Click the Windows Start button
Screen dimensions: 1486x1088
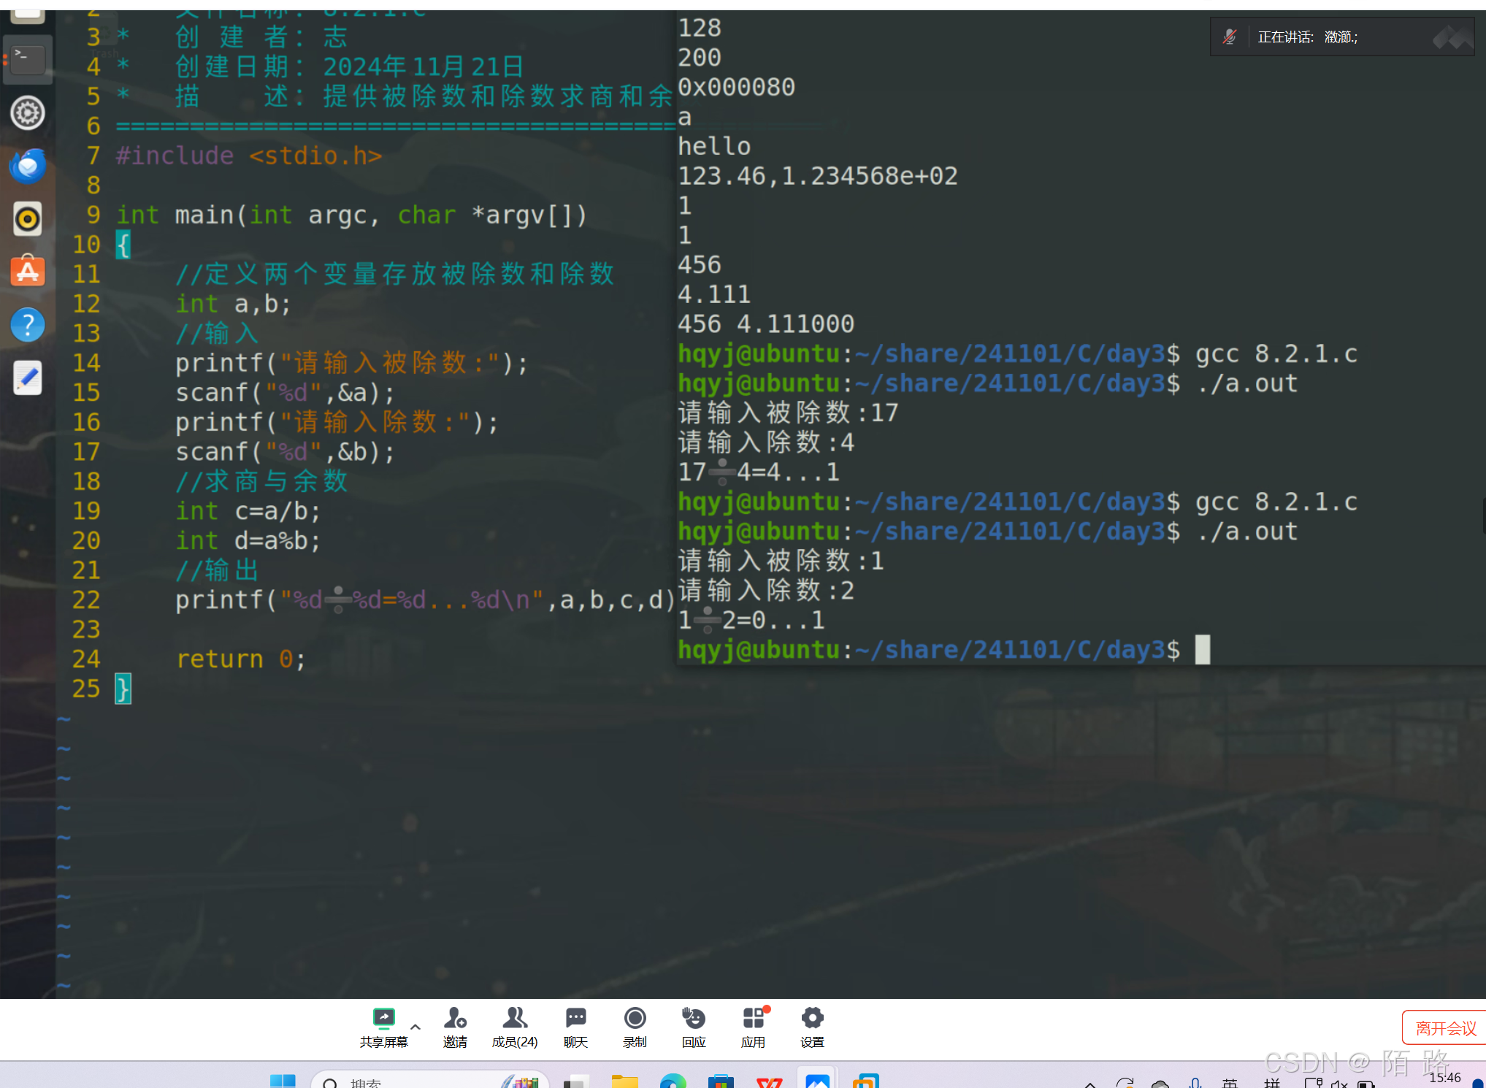pyautogui.click(x=283, y=1081)
